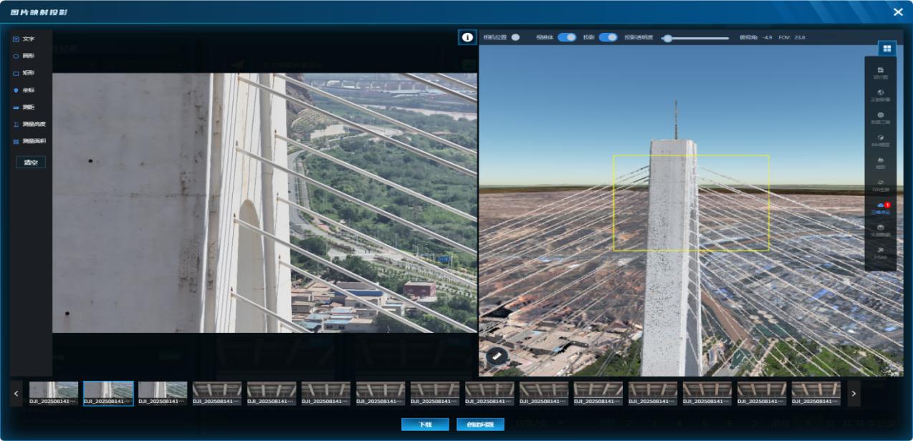913x441 pixels.
Task: Show next thumbnails with right arrow
Action: pos(853,394)
